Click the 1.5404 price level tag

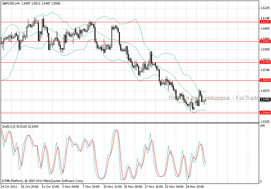point(265,113)
